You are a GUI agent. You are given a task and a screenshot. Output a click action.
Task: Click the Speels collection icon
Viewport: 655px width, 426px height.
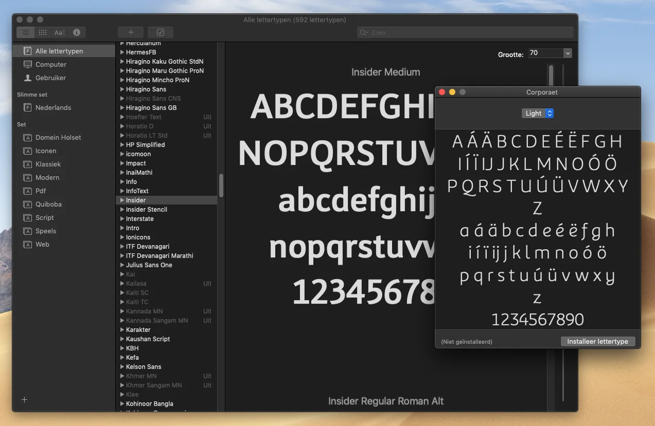coord(27,231)
